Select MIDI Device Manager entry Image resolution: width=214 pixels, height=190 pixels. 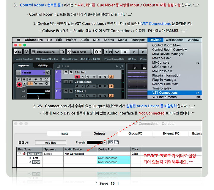pos(174,54)
